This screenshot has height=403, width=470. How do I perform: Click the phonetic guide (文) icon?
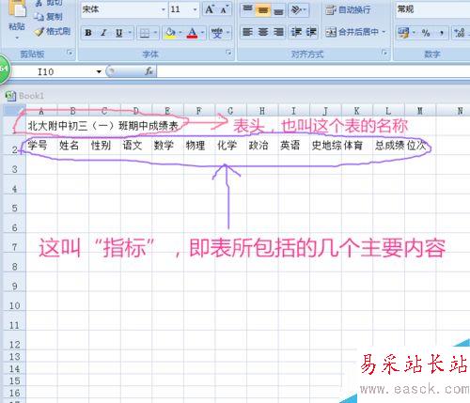coord(217,33)
